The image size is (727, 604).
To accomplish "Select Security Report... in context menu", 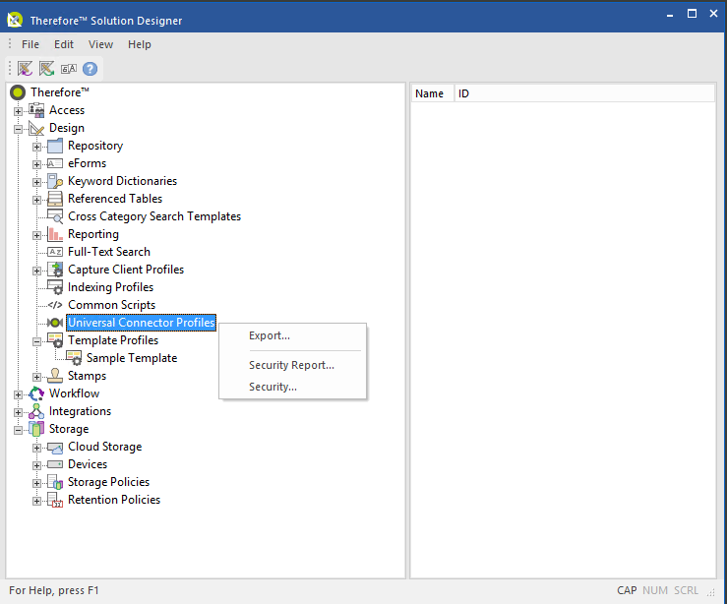I will point(291,365).
